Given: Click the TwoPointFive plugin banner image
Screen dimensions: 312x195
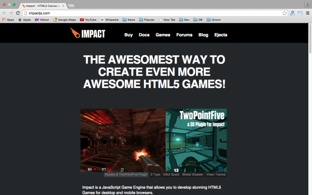Looking at the screenshot, I should point(196,140).
